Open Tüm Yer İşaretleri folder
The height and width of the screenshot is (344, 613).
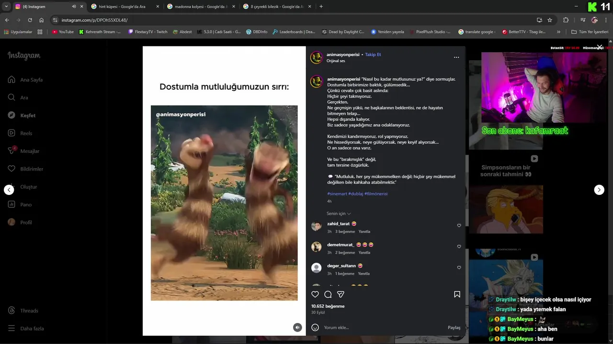[x=590, y=32]
